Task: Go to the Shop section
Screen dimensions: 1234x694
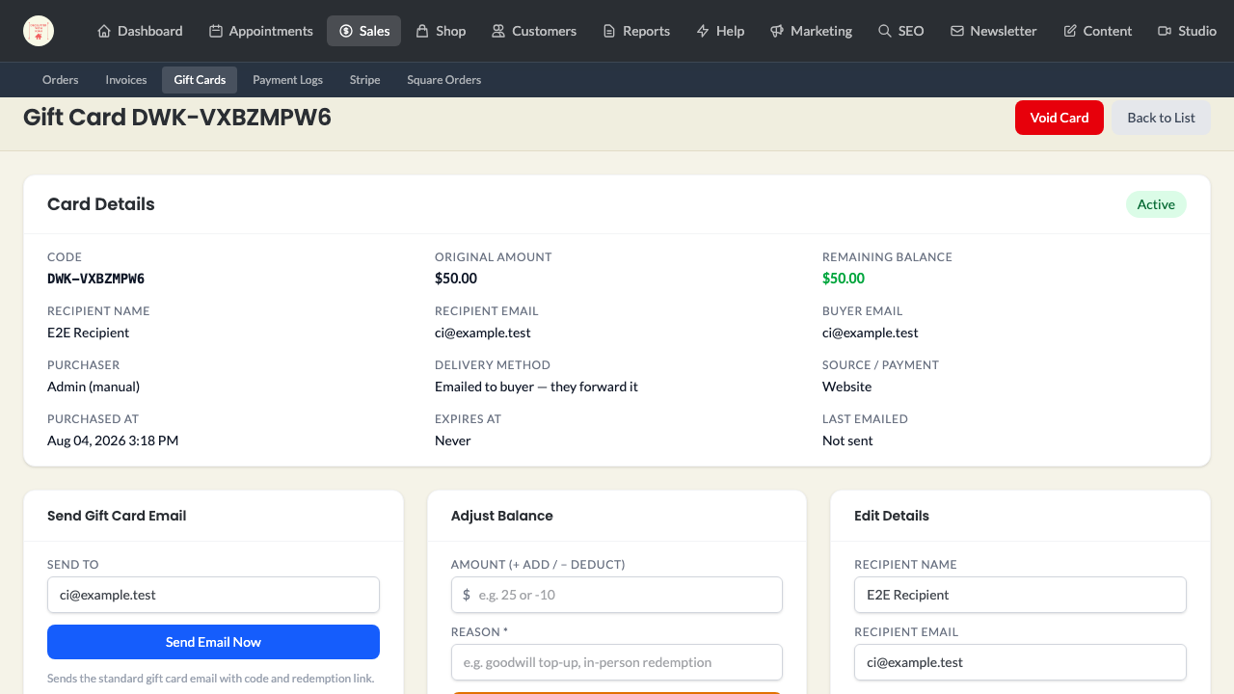Action: 441,31
